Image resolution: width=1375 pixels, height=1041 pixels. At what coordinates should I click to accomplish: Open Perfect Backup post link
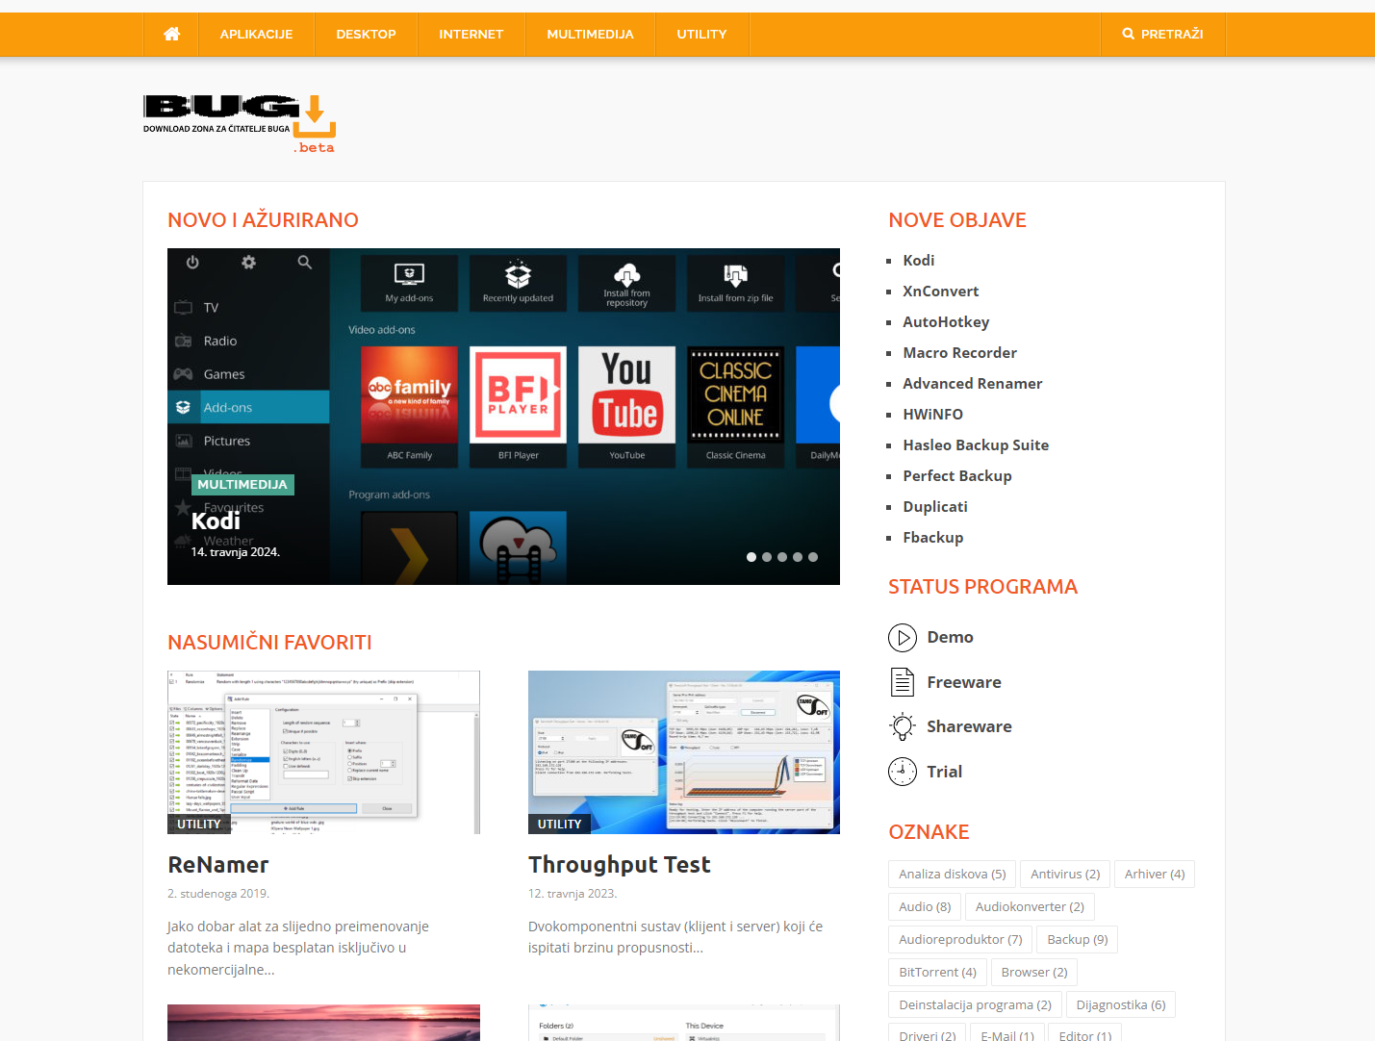click(x=956, y=475)
